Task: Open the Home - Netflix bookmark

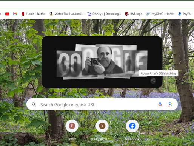Action: pos(34,14)
